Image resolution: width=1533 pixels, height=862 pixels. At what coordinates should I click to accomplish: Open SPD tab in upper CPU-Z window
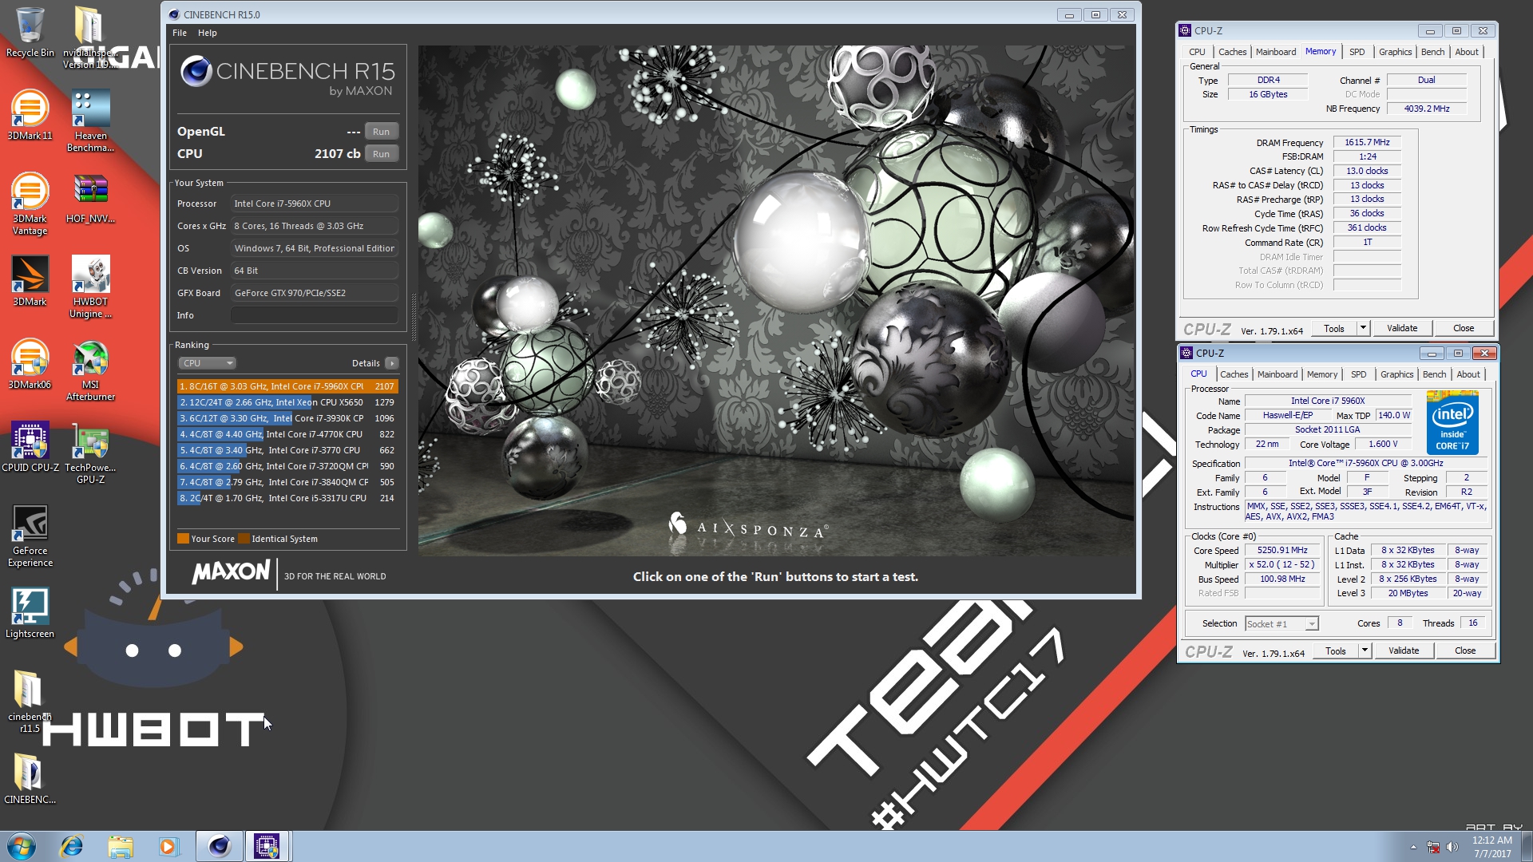1357,52
